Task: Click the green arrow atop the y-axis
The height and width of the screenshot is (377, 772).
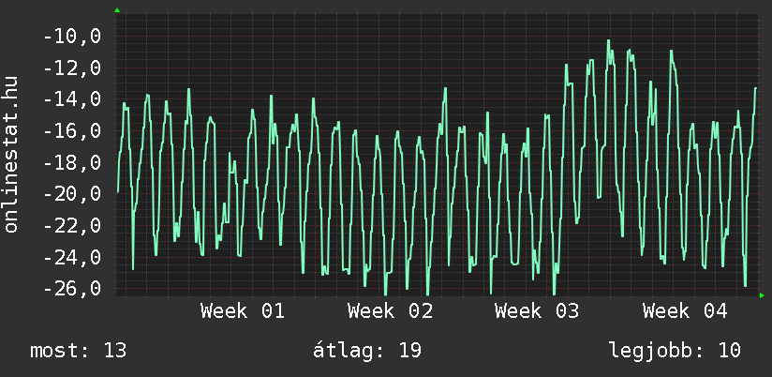Action: (117, 10)
